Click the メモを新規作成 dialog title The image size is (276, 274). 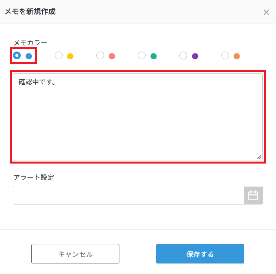(30, 12)
